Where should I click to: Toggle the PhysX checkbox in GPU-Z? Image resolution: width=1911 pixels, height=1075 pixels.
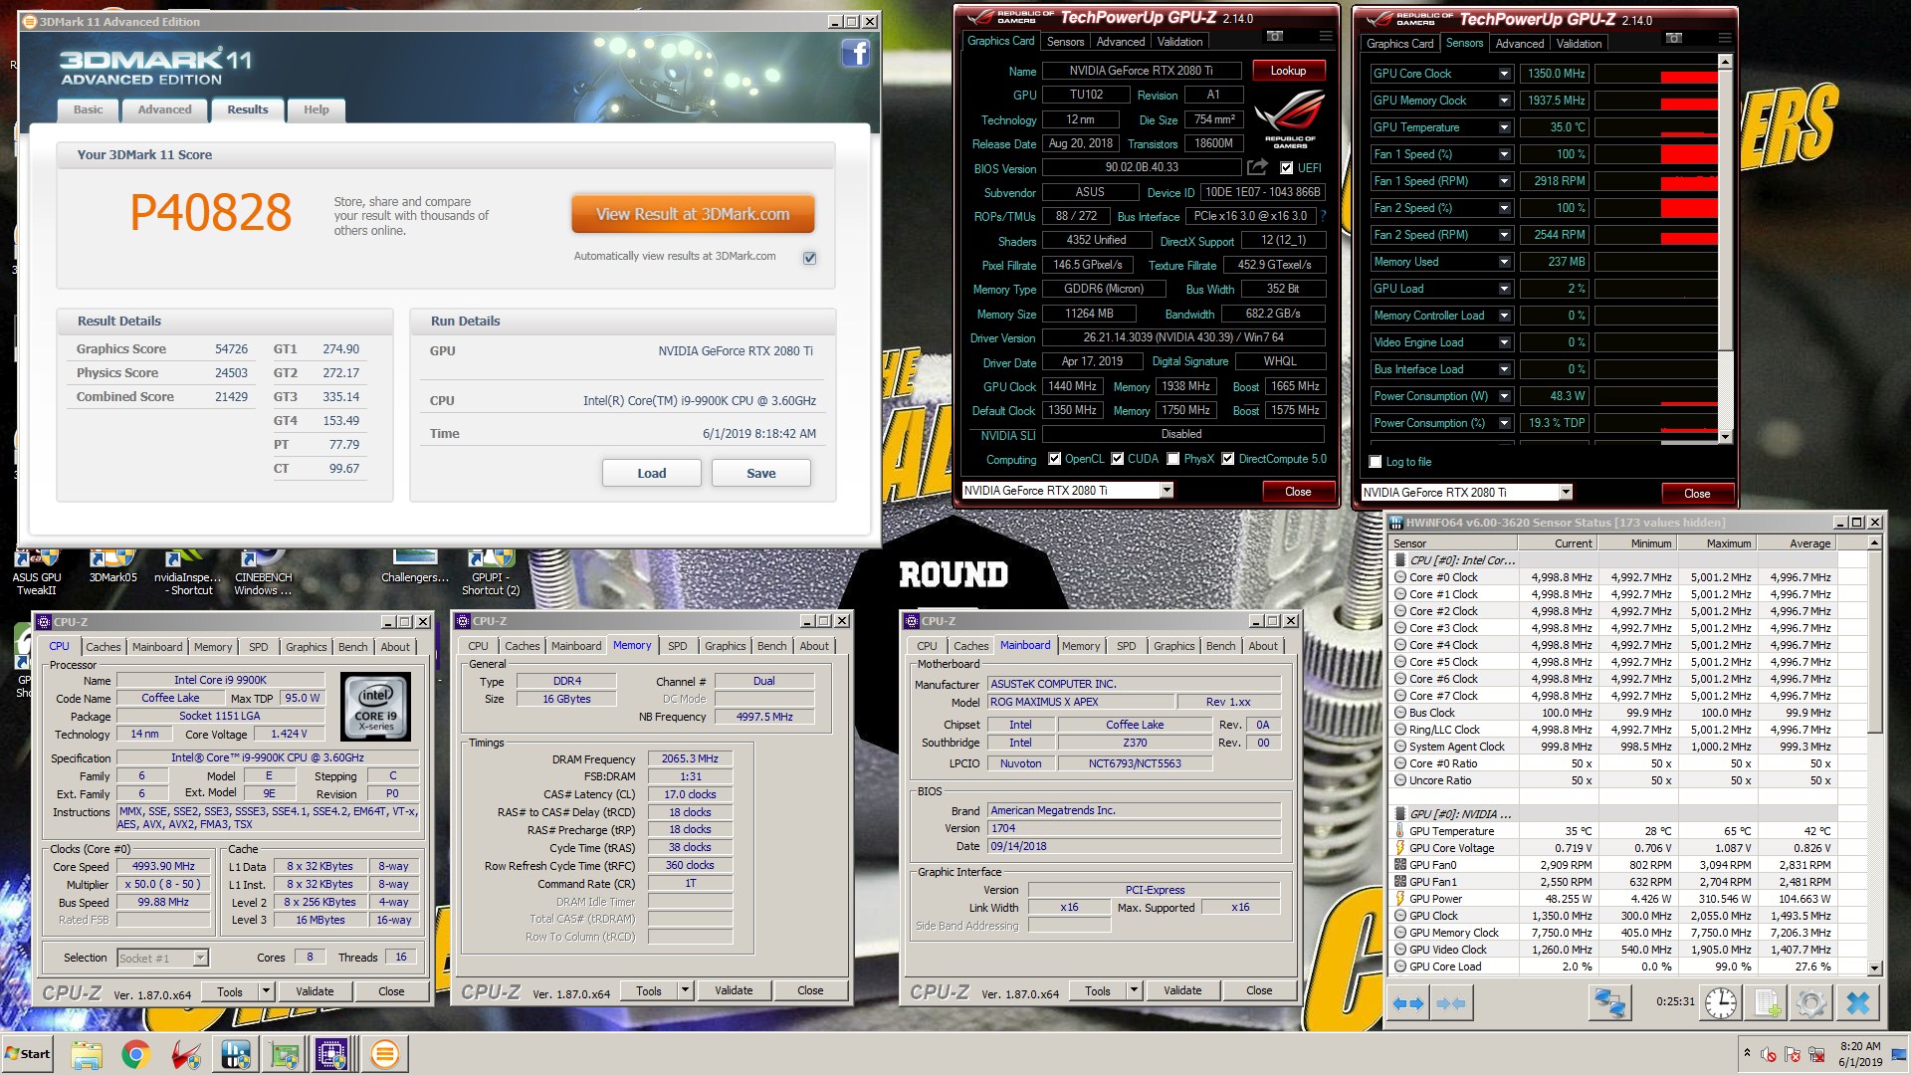(x=1173, y=459)
